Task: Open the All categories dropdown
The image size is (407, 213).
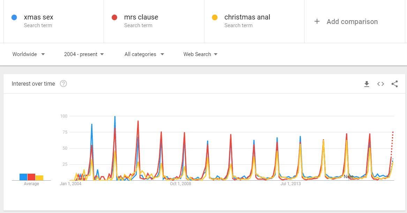Action: coord(144,54)
